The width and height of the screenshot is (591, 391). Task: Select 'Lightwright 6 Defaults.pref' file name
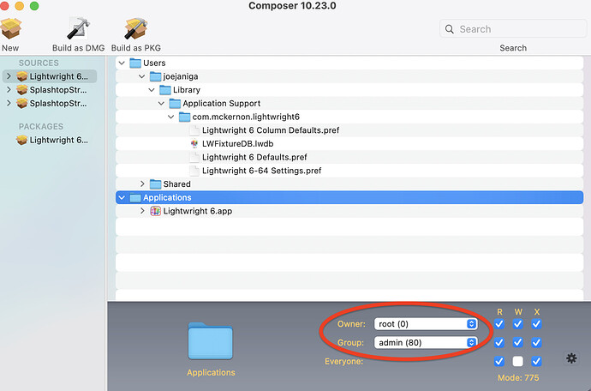click(254, 157)
